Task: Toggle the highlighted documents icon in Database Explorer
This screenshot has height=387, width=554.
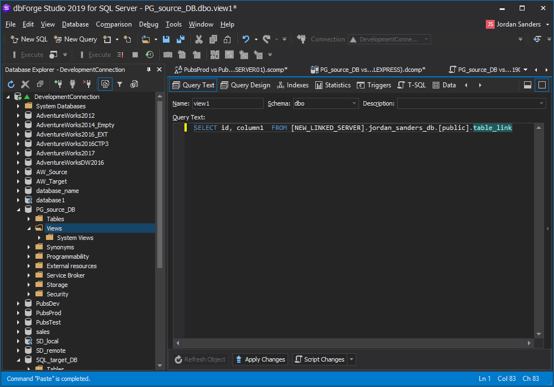Action: click(x=105, y=84)
